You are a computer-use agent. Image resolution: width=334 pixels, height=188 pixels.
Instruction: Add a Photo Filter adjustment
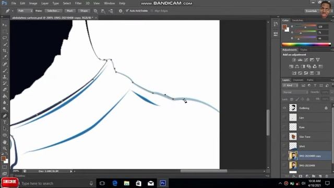309,66
